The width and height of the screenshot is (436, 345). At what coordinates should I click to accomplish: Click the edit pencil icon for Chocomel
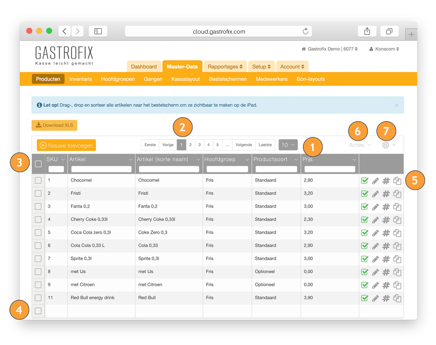coord(375,181)
